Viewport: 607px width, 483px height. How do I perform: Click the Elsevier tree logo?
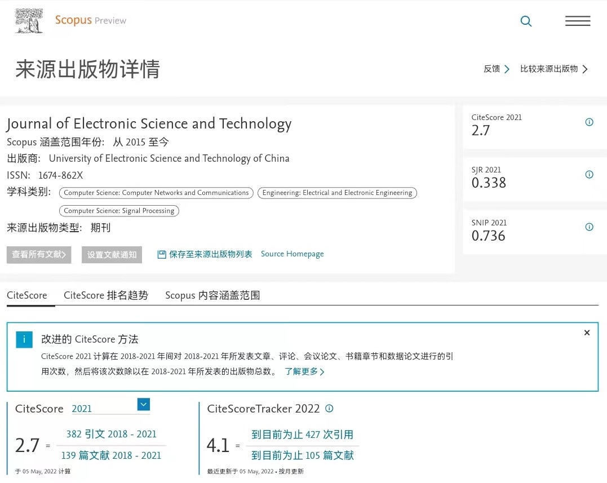coord(29,21)
